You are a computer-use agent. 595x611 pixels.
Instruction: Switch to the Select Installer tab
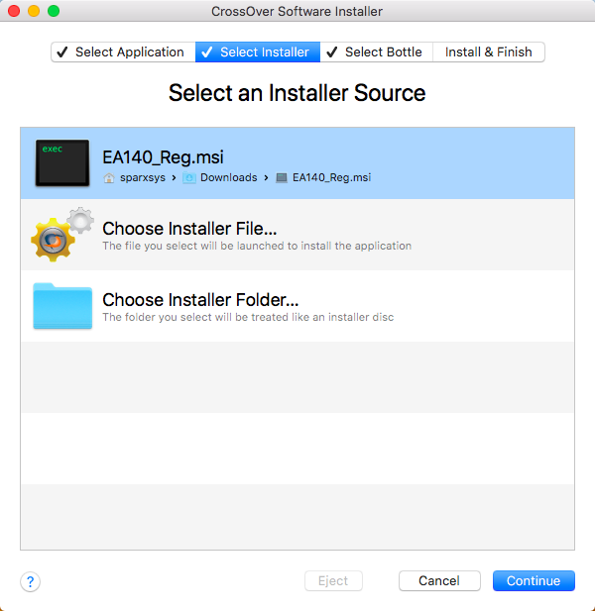click(x=258, y=52)
